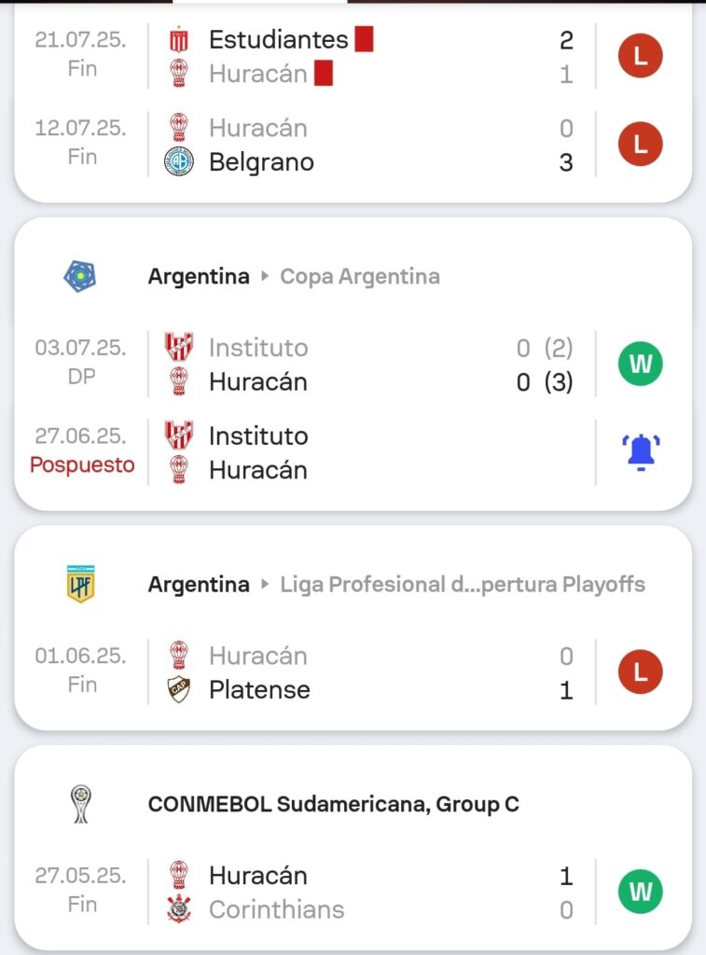Click Platense club crest
This screenshot has height=955, width=706.
[178, 690]
